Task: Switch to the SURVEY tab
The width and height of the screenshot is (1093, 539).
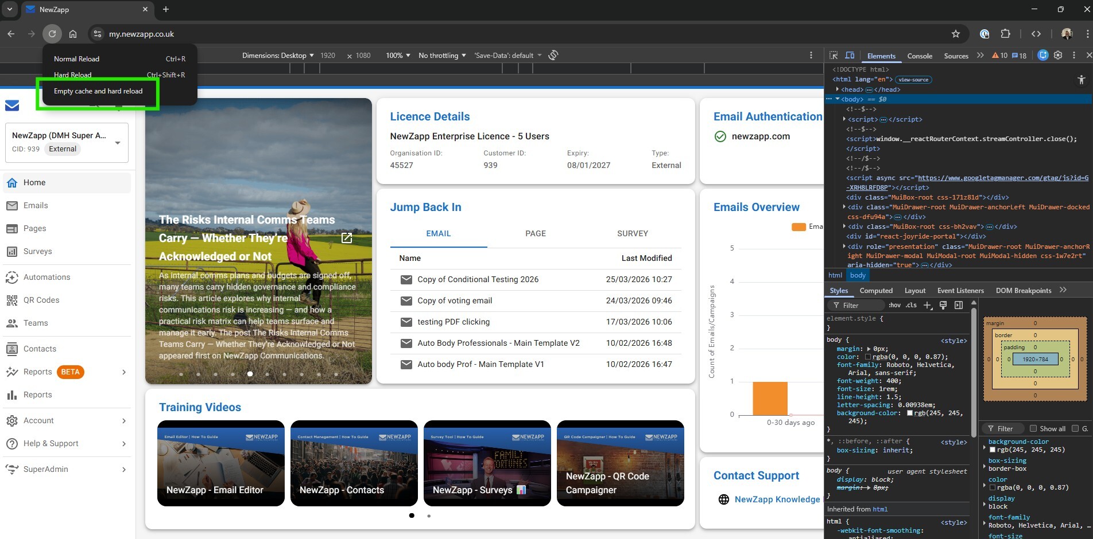Action: (x=633, y=234)
